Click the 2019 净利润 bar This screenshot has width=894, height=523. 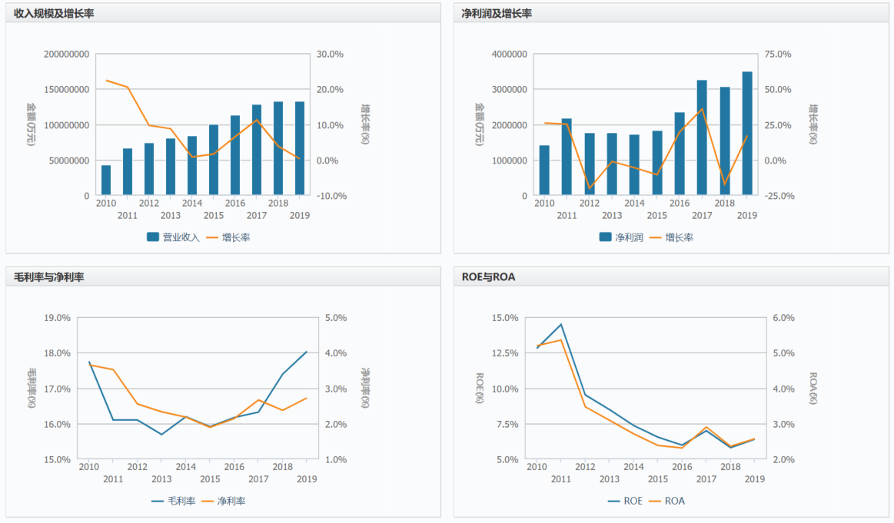747,134
